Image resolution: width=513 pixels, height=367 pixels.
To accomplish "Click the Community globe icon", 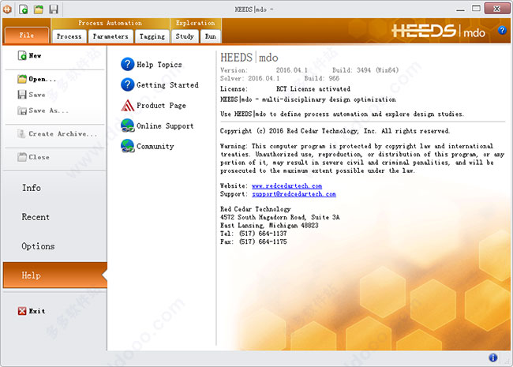I will pos(128,146).
